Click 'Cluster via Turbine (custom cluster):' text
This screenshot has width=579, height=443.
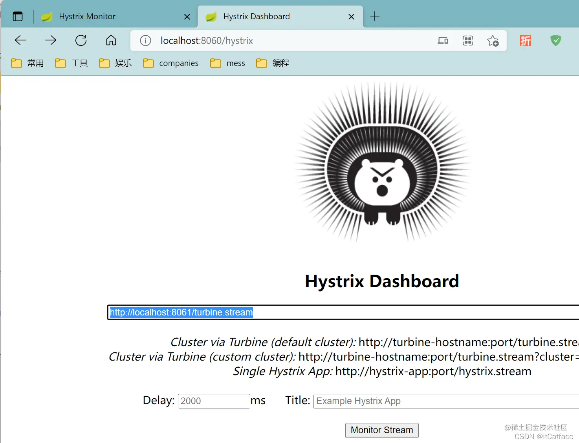click(x=202, y=357)
